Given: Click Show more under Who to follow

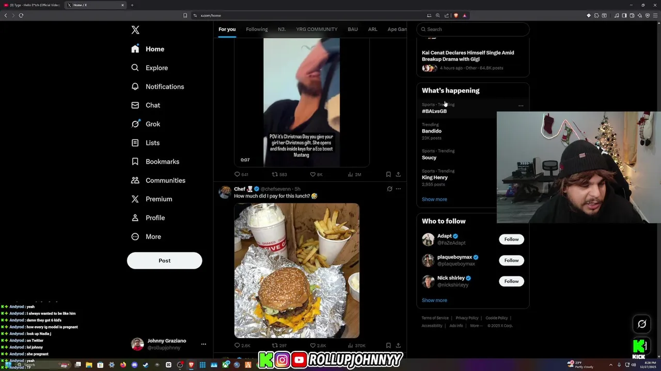Looking at the screenshot, I should [434, 300].
